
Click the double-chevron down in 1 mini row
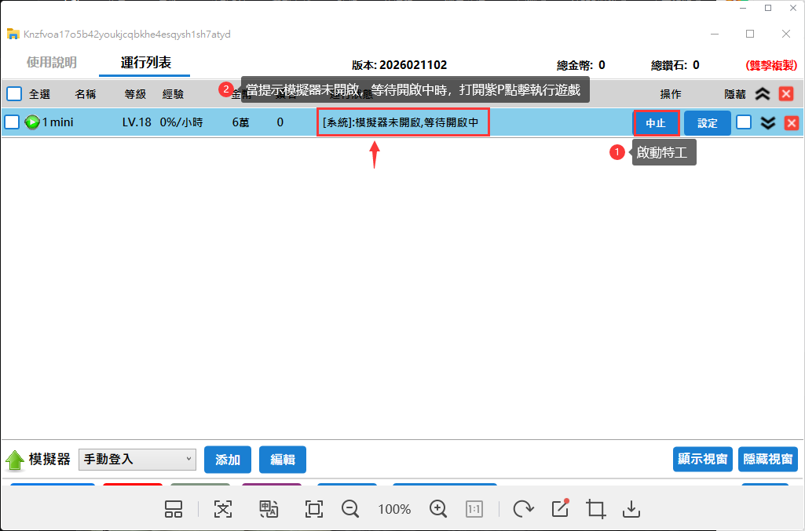click(768, 122)
